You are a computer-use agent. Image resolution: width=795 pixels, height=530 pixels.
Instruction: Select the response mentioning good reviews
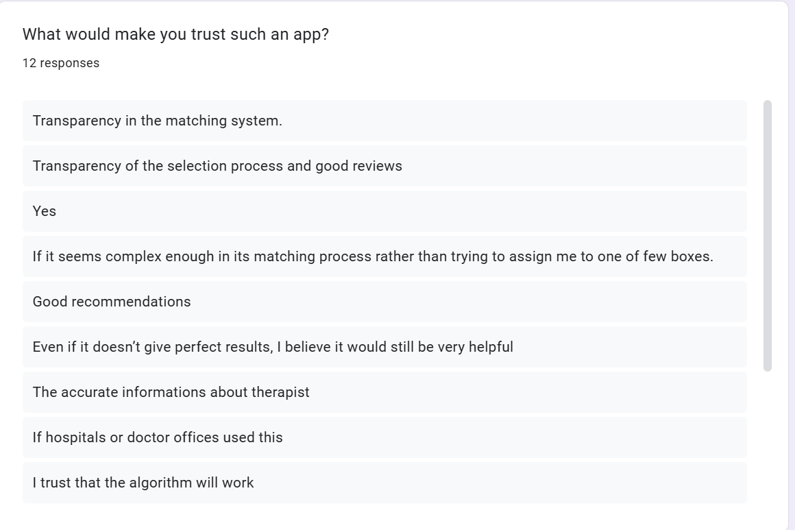click(217, 166)
